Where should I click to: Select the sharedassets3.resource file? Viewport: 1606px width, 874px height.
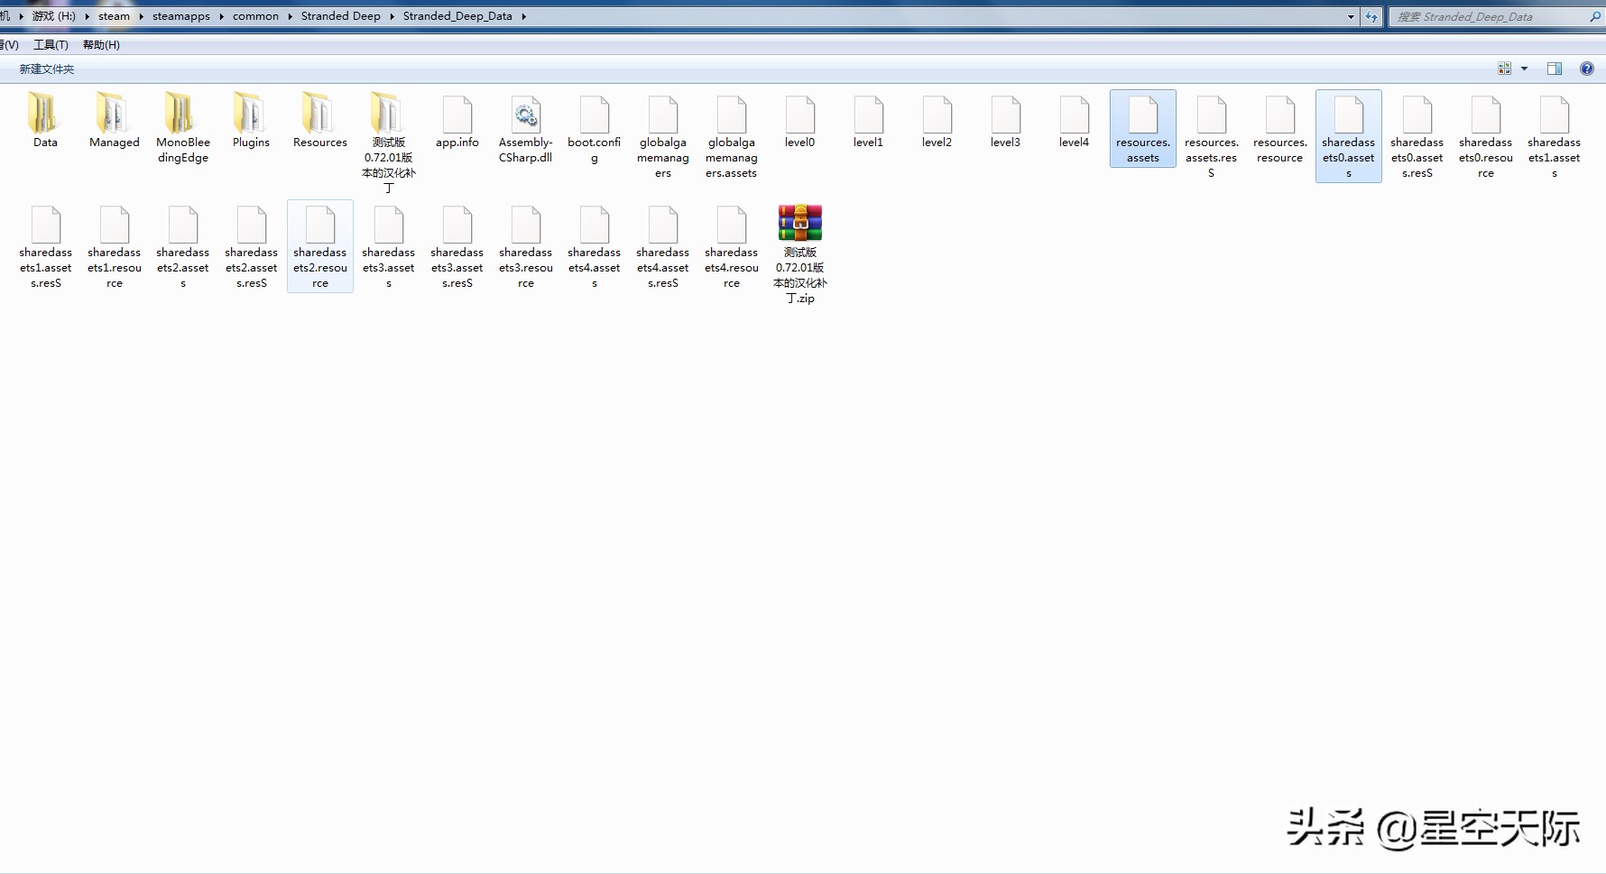click(526, 246)
